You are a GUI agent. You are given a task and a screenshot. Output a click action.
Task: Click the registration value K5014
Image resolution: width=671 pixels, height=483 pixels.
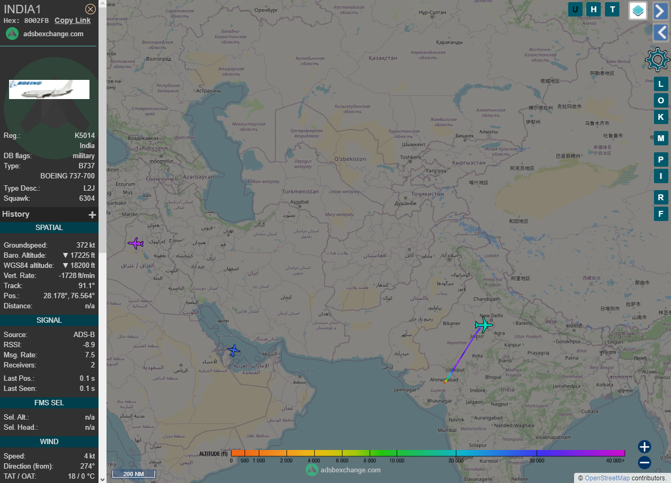point(85,136)
